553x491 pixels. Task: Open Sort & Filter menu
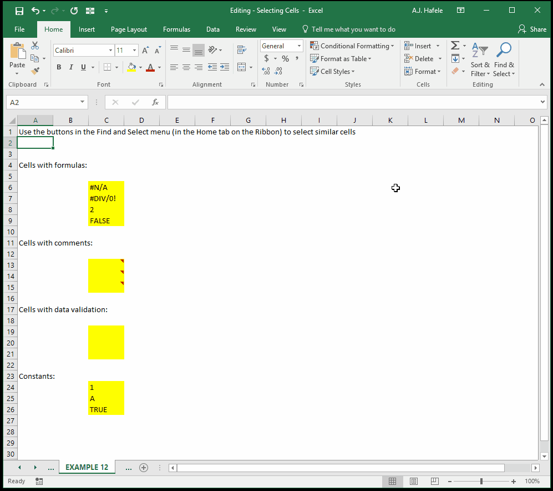tap(480, 59)
